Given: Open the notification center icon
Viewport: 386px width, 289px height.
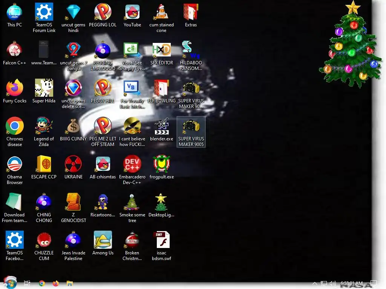Looking at the screenshot, I should 374,283.
